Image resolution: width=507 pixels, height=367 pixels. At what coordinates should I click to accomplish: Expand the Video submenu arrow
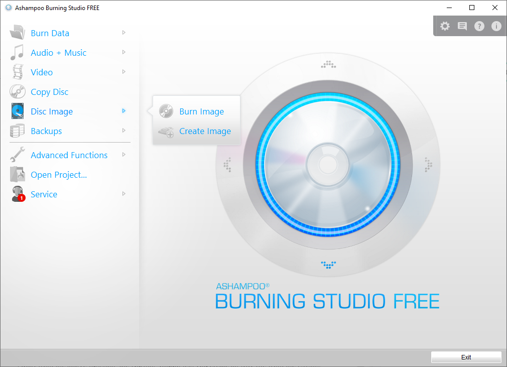pos(124,72)
